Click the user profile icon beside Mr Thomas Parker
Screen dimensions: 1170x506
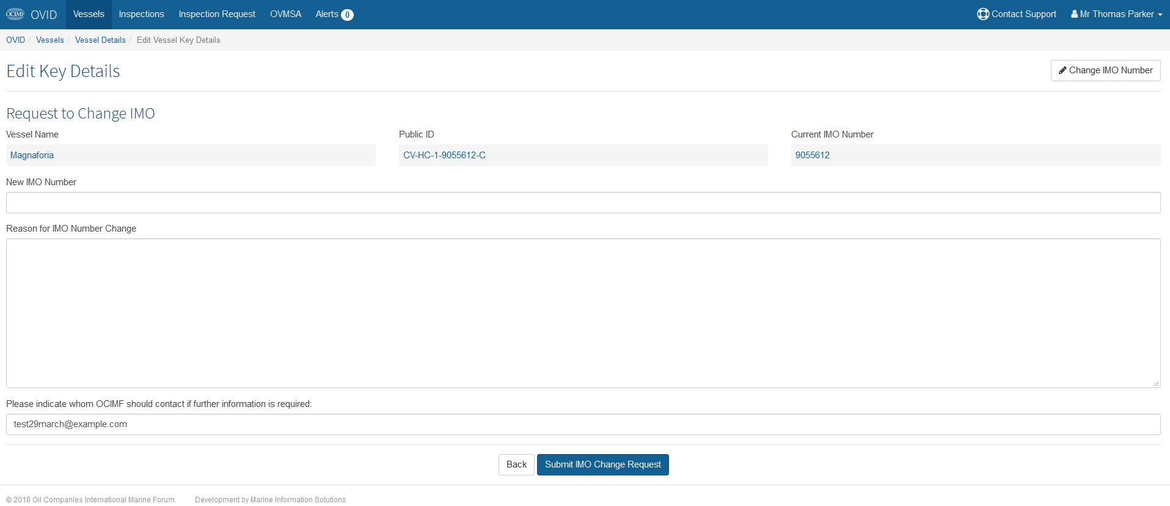[x=1074, y=14]
